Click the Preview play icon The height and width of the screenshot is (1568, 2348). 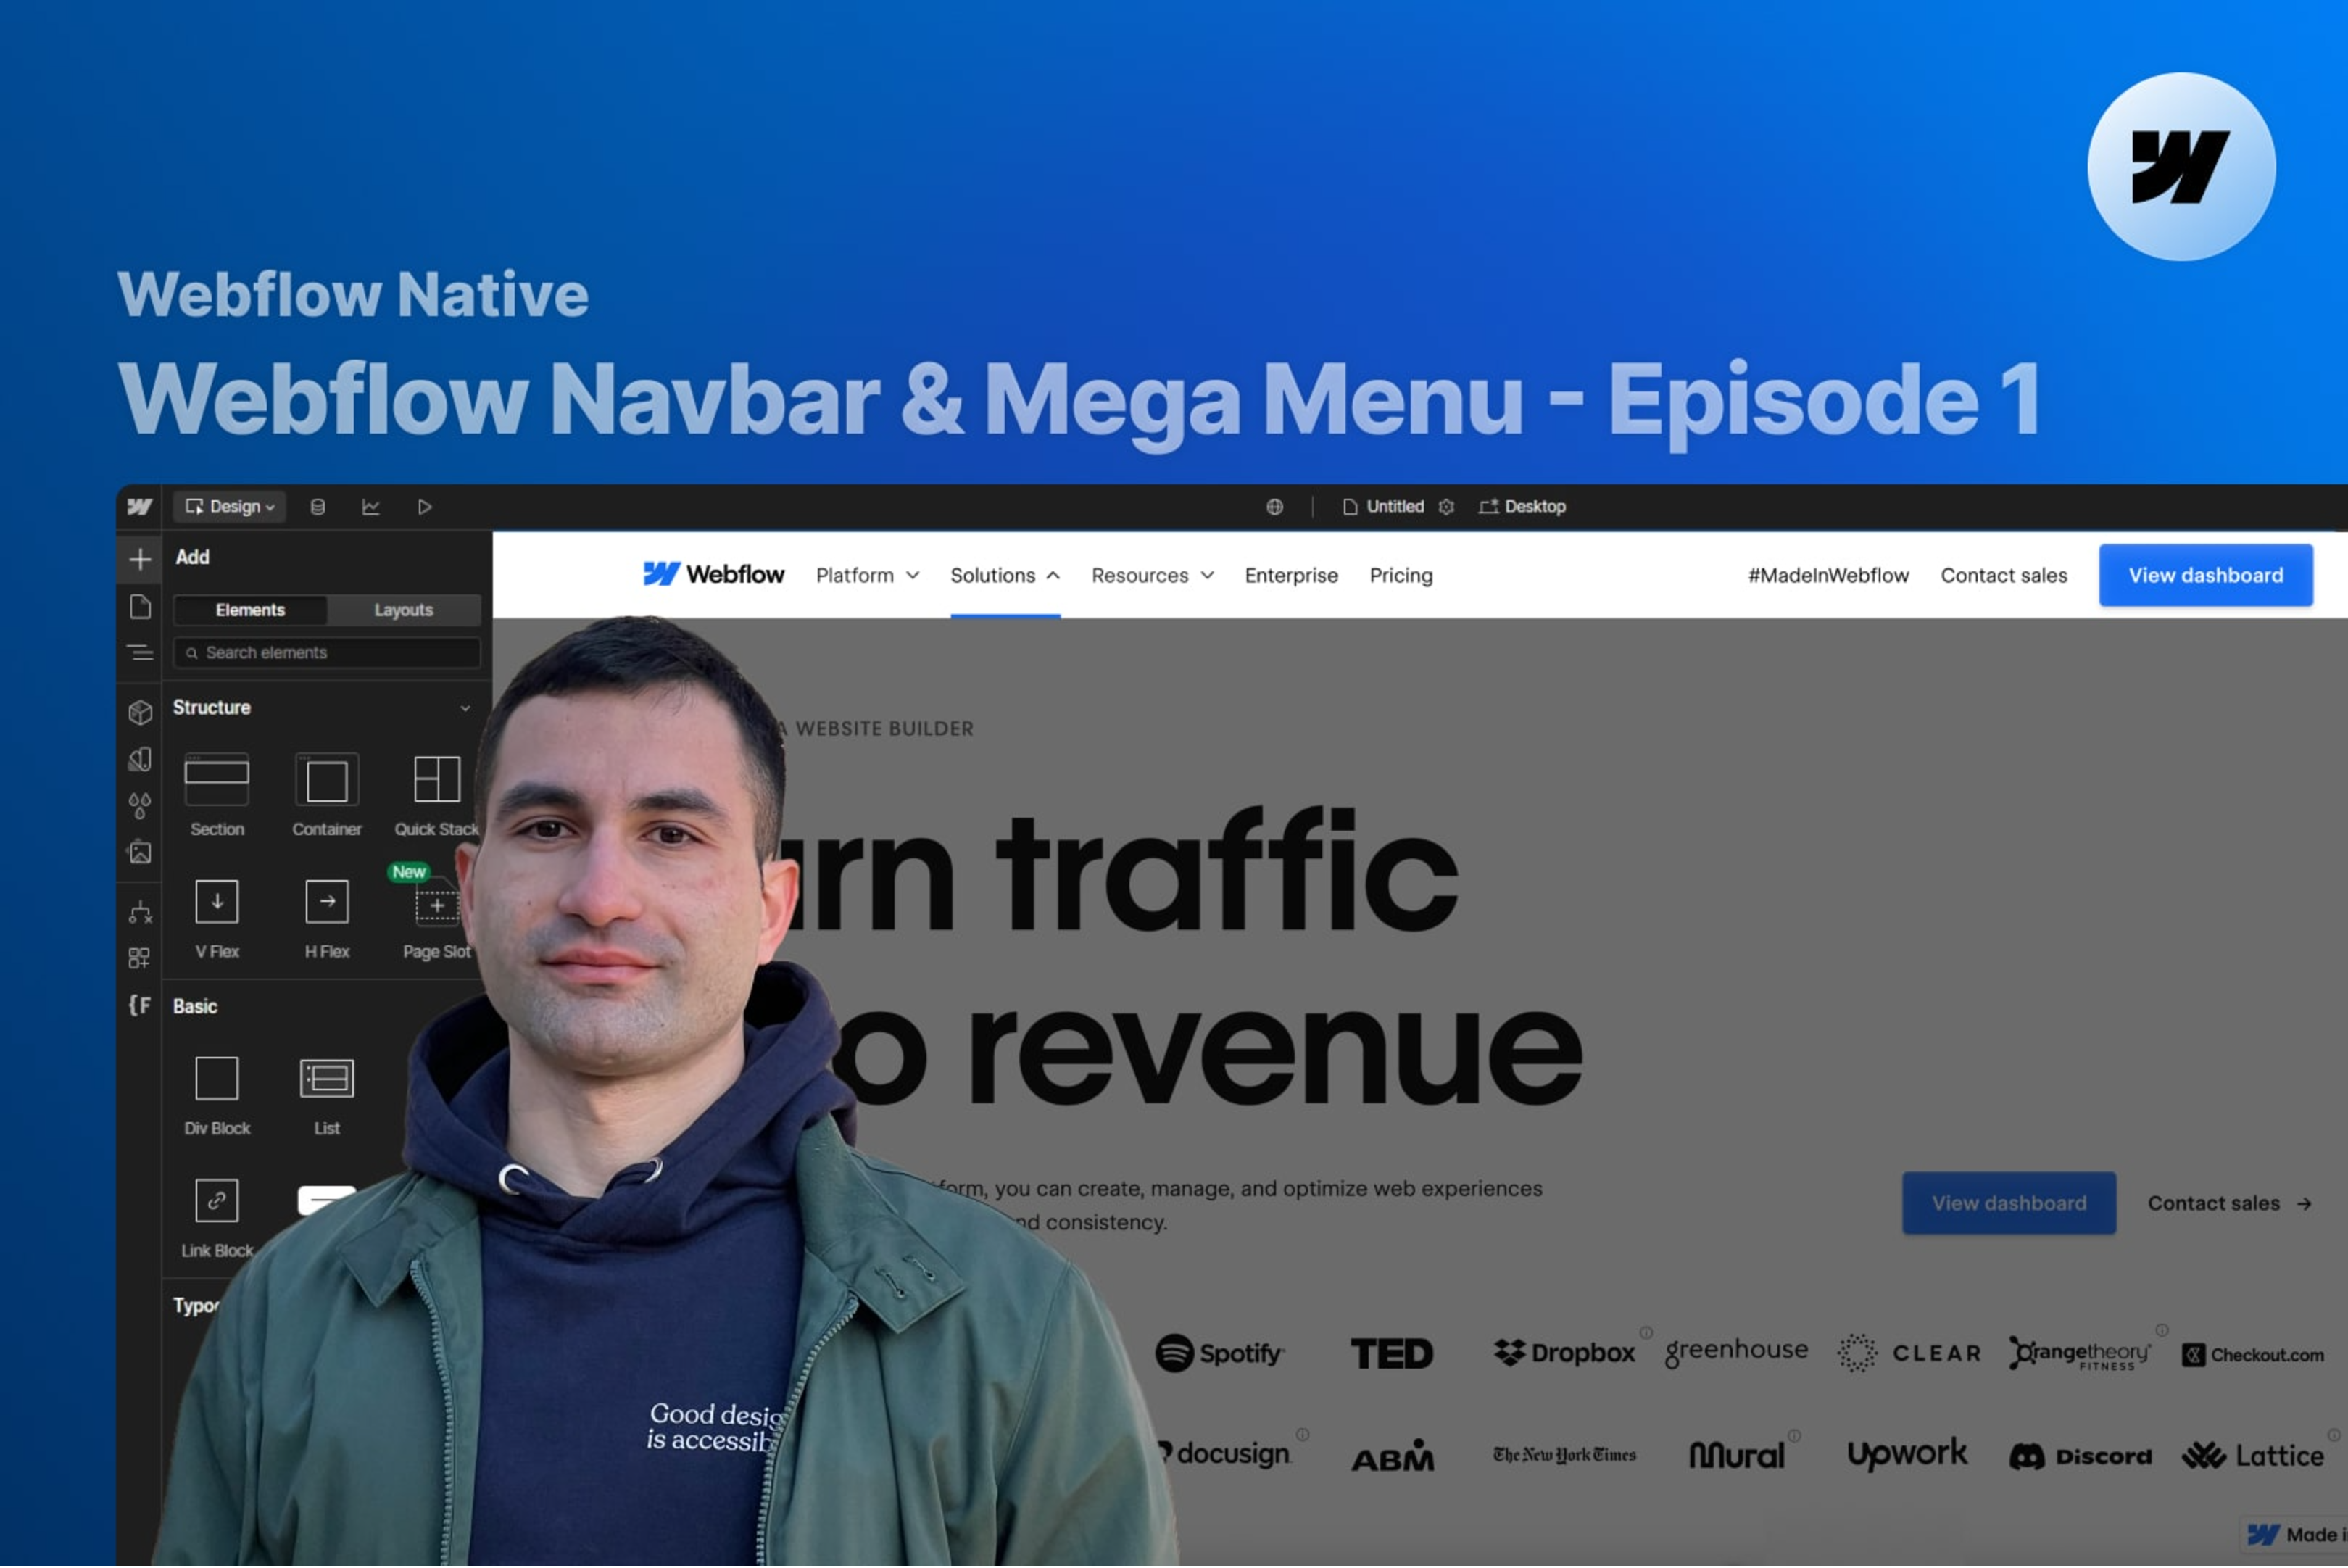(425, 507)
